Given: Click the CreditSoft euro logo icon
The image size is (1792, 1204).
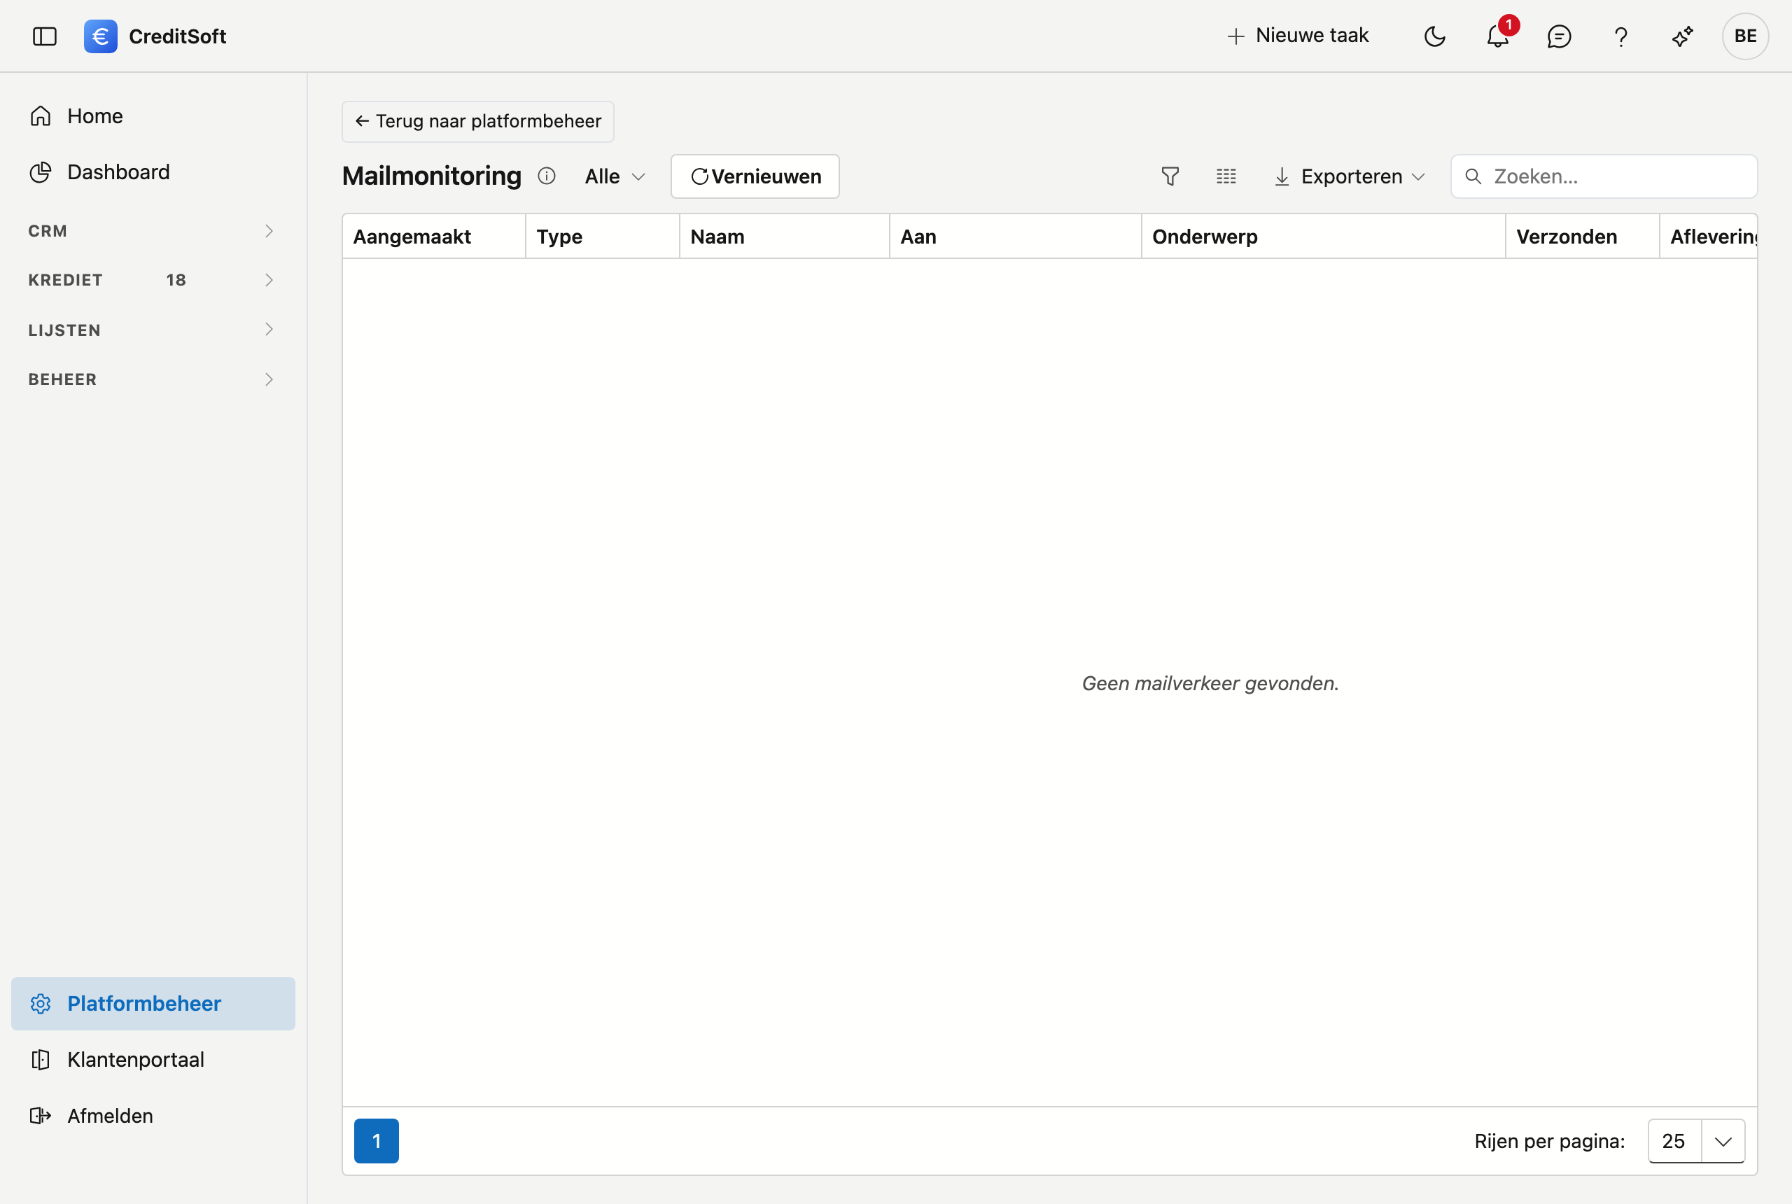Looking at the screenshot, I should click(101, 36).
